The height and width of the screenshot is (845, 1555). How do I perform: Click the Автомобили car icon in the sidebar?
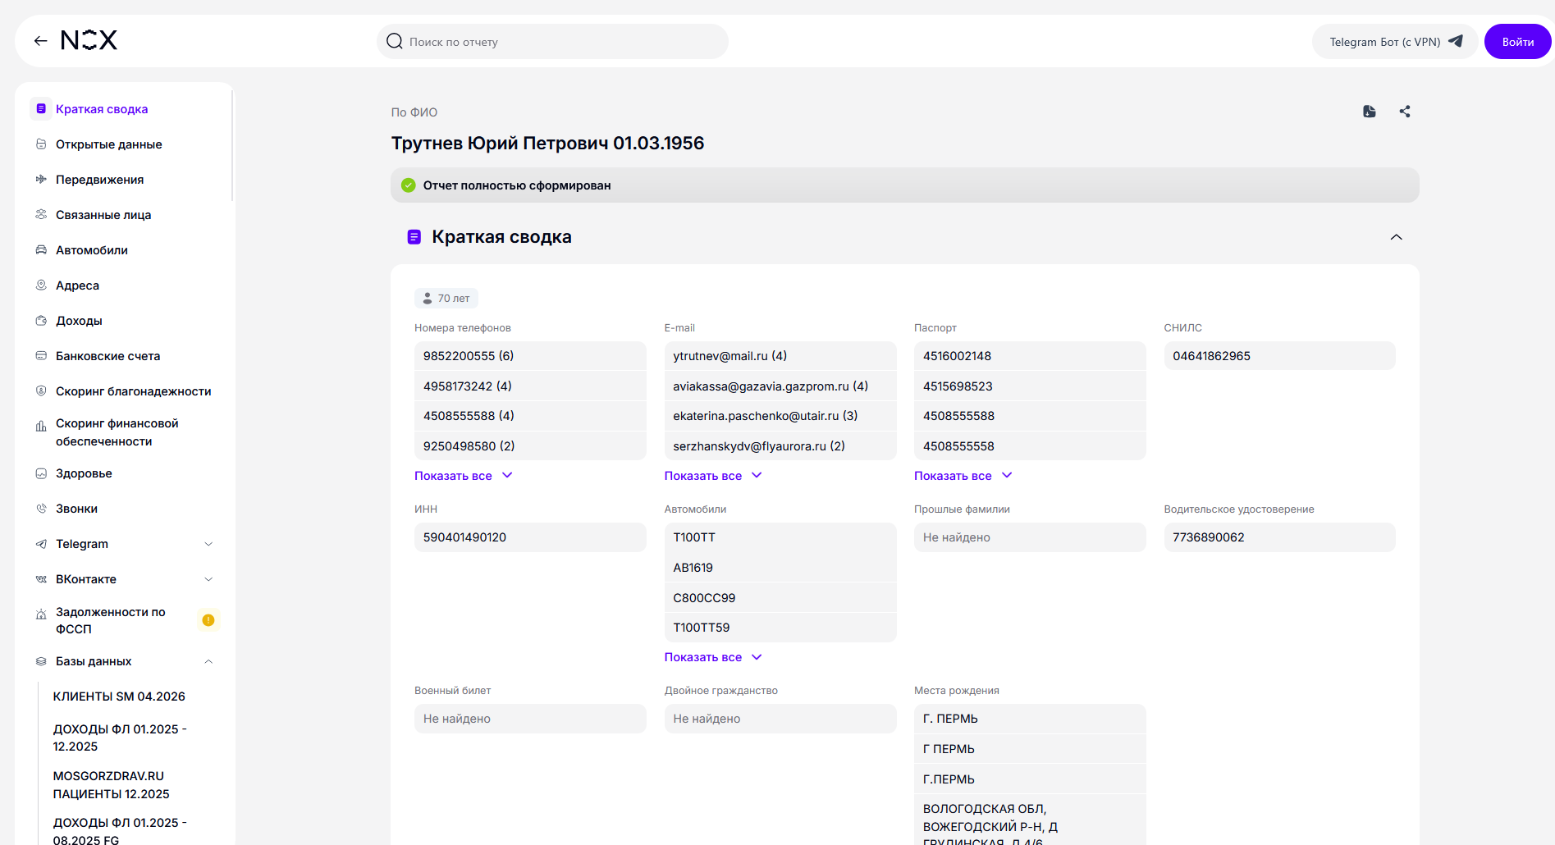tap(41, 250)
